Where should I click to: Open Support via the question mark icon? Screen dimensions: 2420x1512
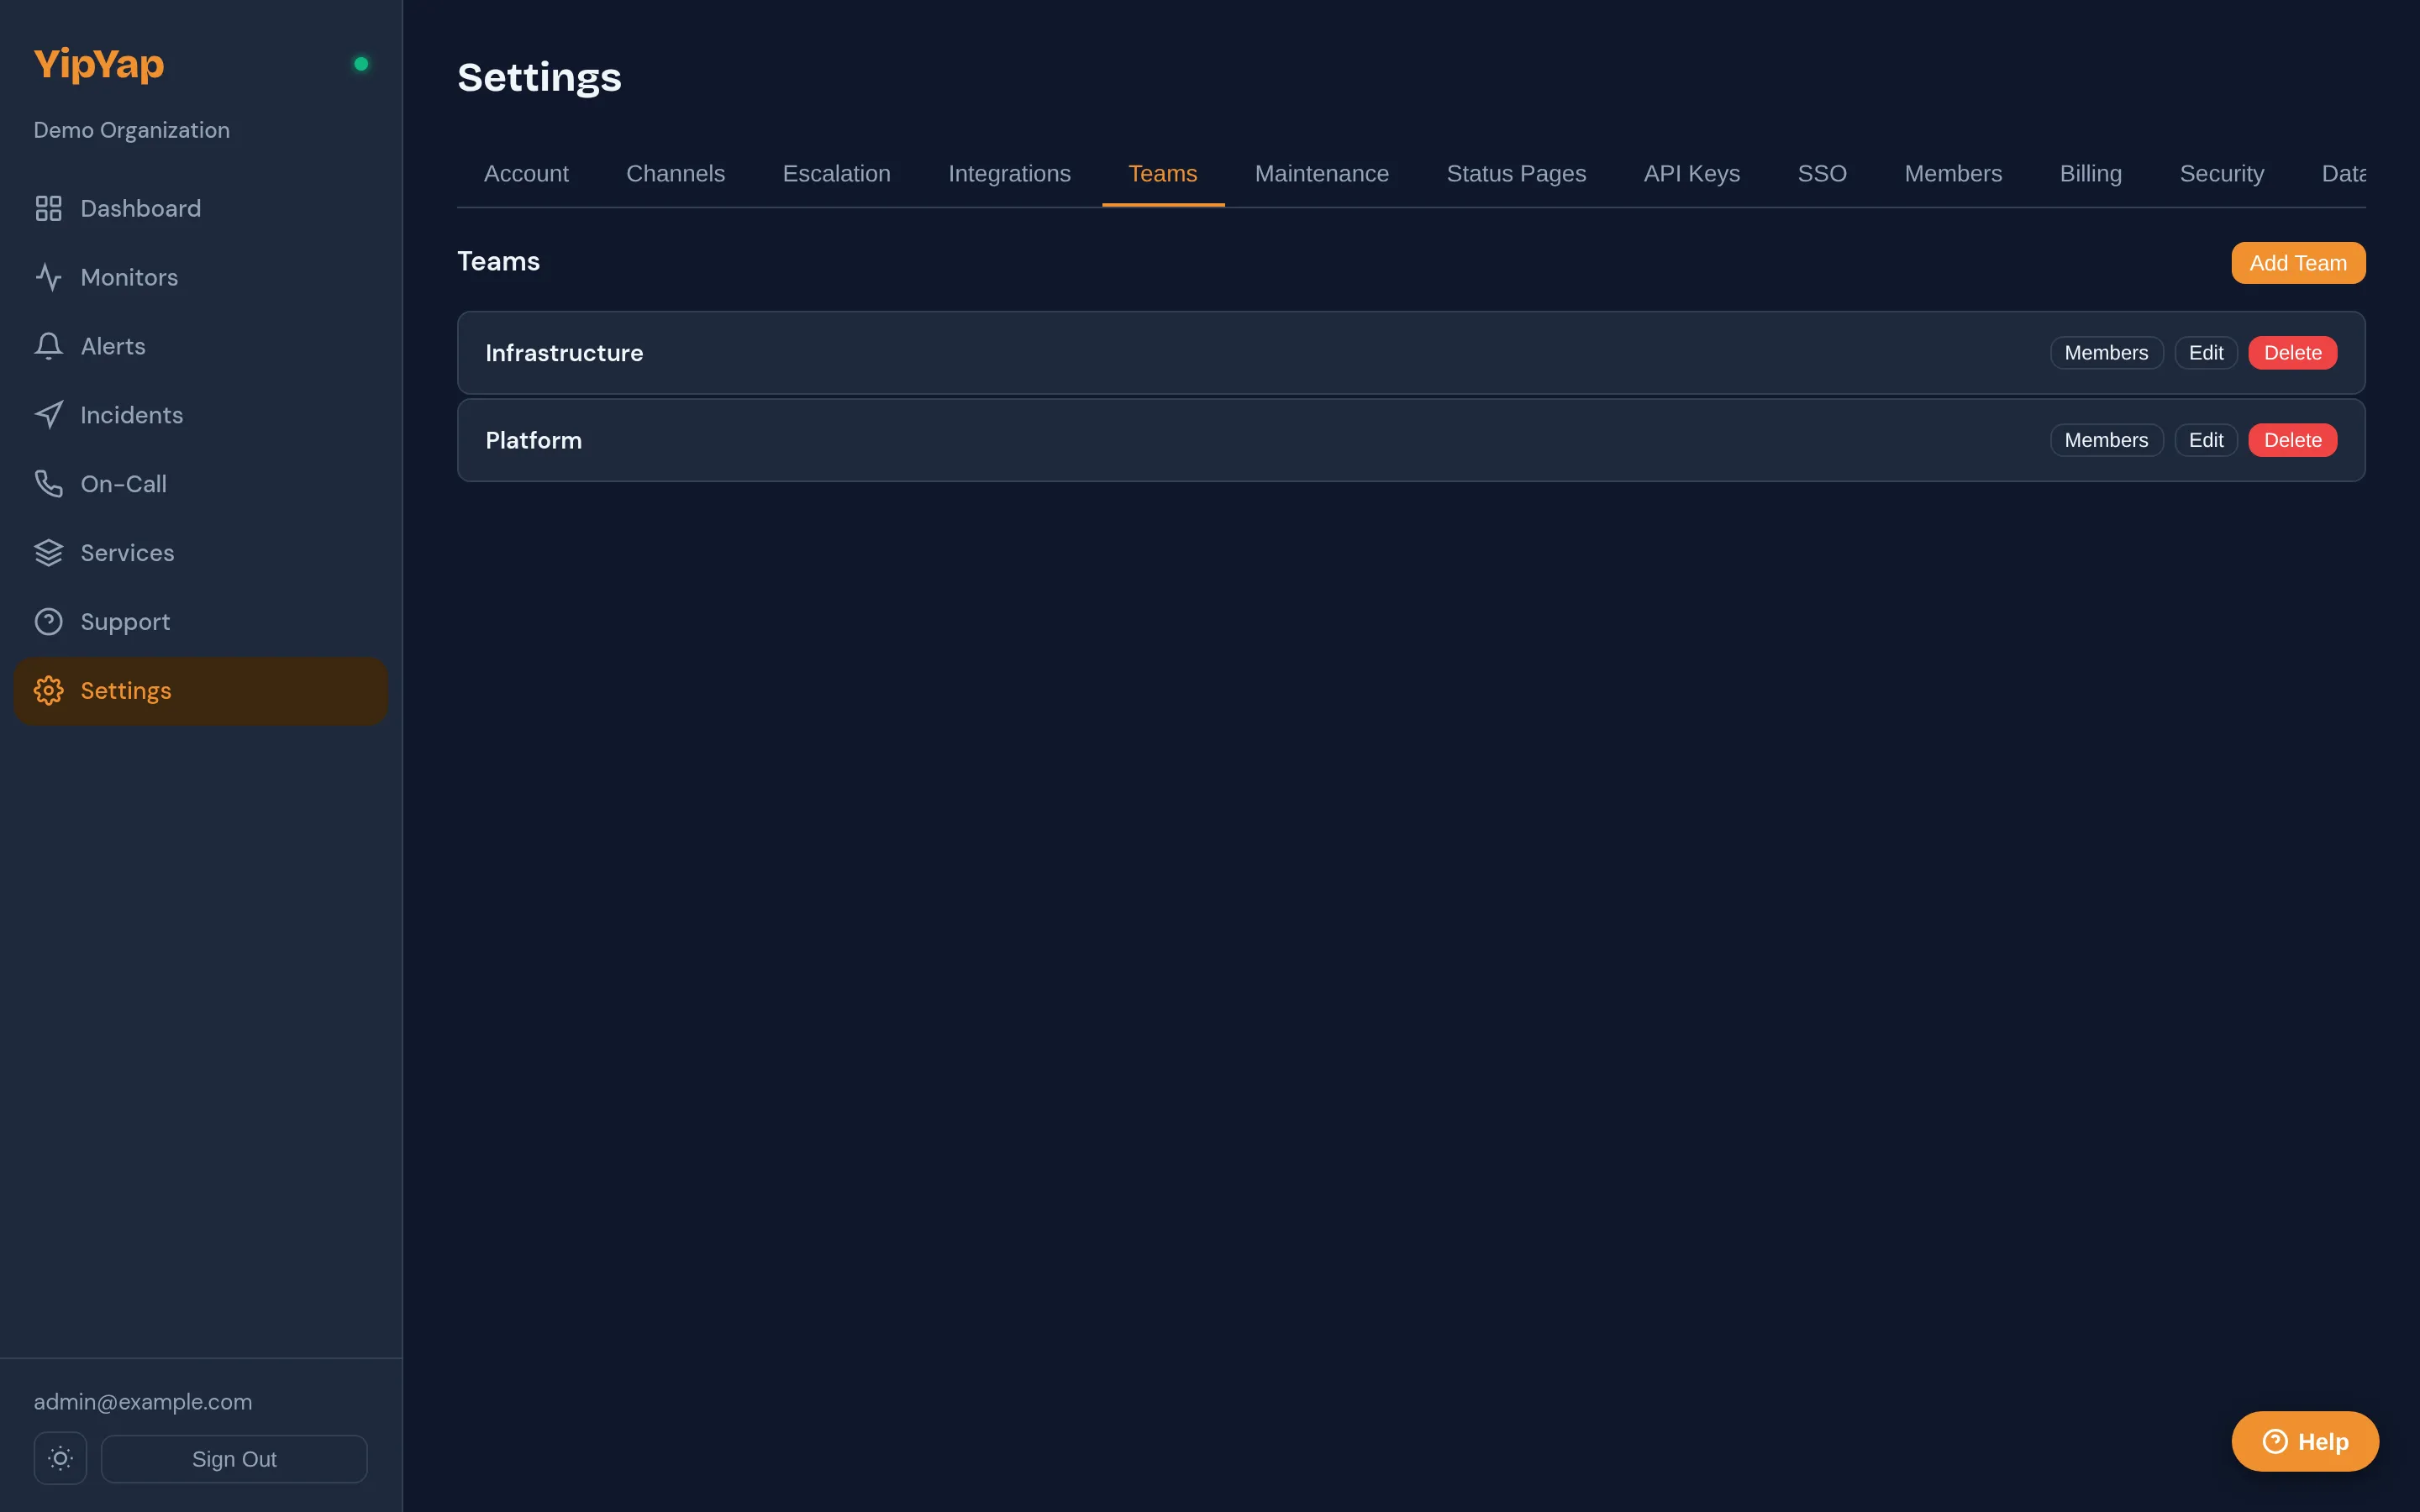(49, 621)
